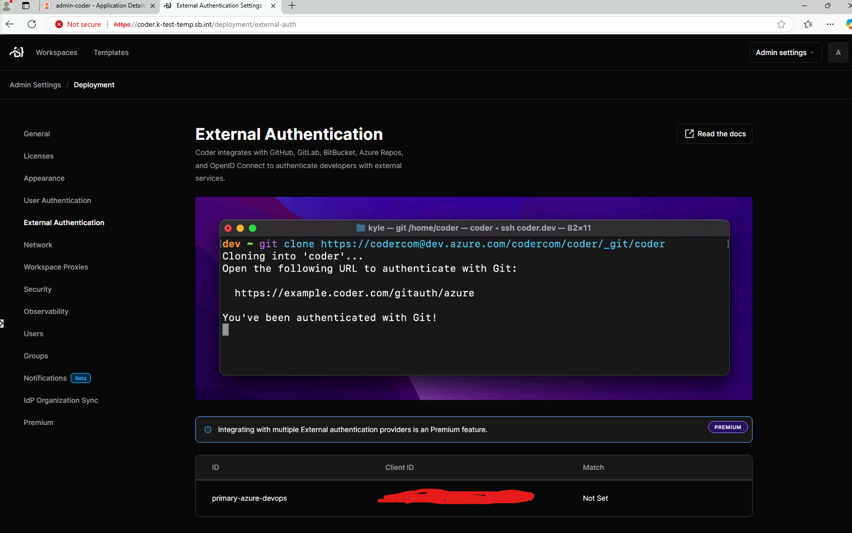Click the Not secure warning icon

click(x=59, y=24)
